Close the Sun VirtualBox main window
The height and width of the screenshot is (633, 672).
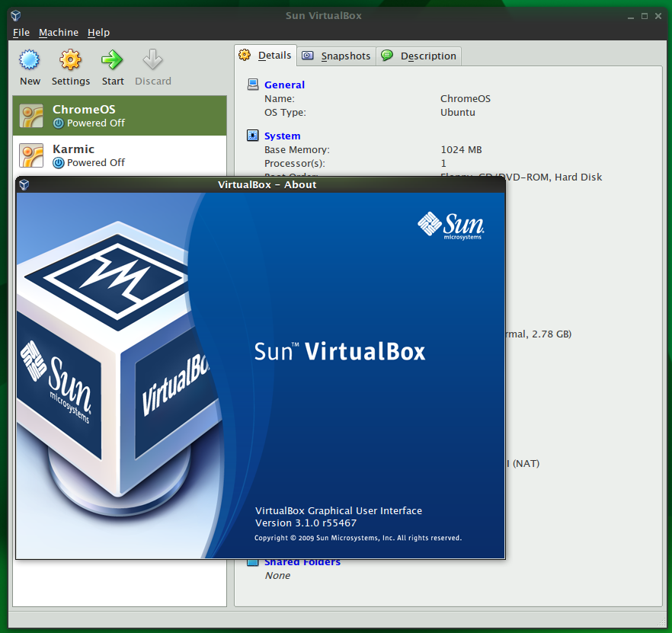(x=658, y=16)
